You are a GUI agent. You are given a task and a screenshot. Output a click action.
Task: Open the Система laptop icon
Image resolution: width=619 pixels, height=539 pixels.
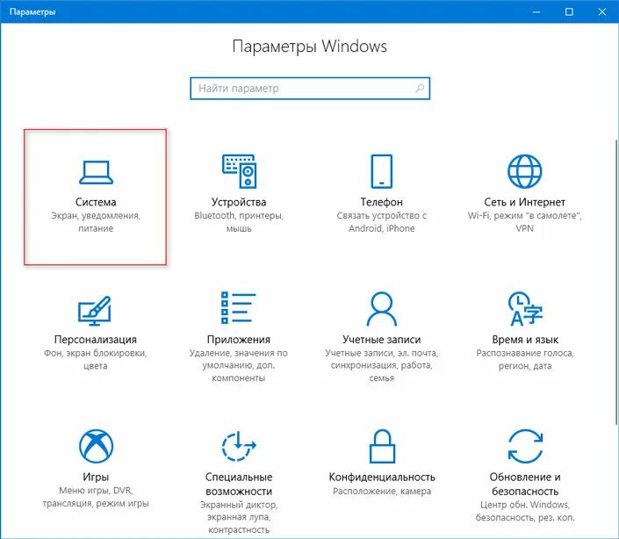(x=96, y=172)
